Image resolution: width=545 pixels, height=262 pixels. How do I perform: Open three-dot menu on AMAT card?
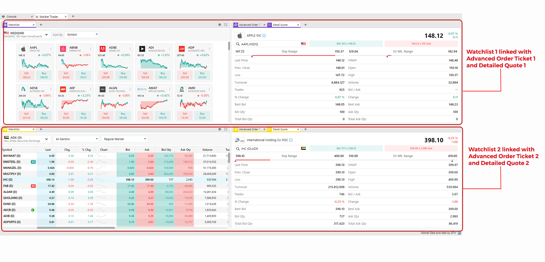click(x=170, y=89)
